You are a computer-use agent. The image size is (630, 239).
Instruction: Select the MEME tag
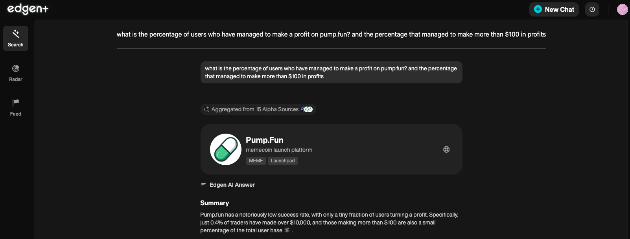click(256, 161)
